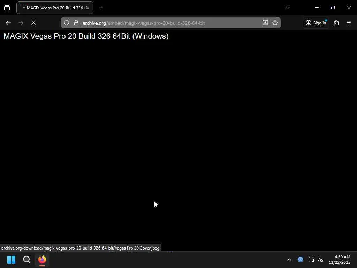Open Windows taskbar search

point(26,260)
